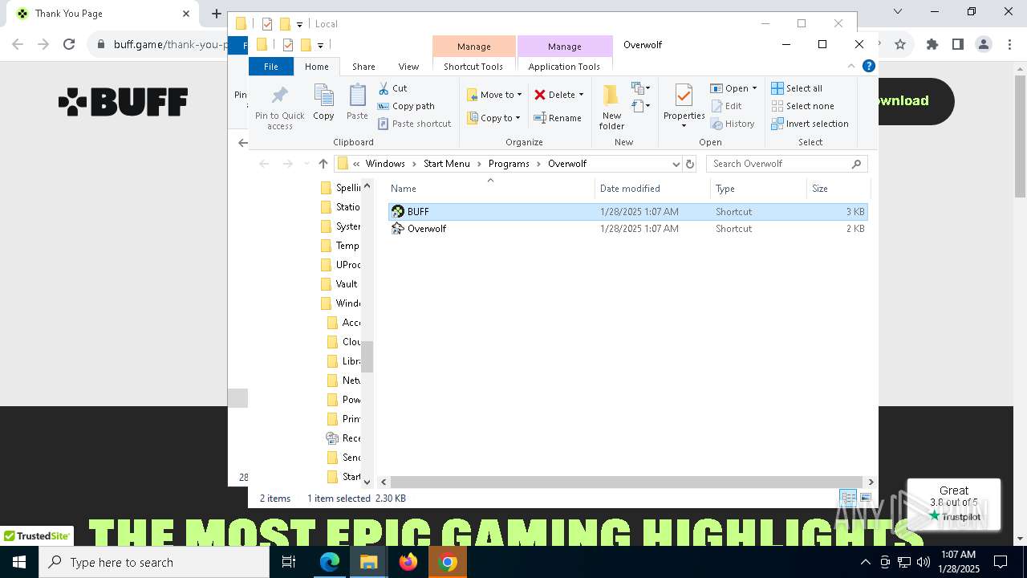Select the BUFF shortcut file
1027x578 pixels.
click(x=627, y=212)
